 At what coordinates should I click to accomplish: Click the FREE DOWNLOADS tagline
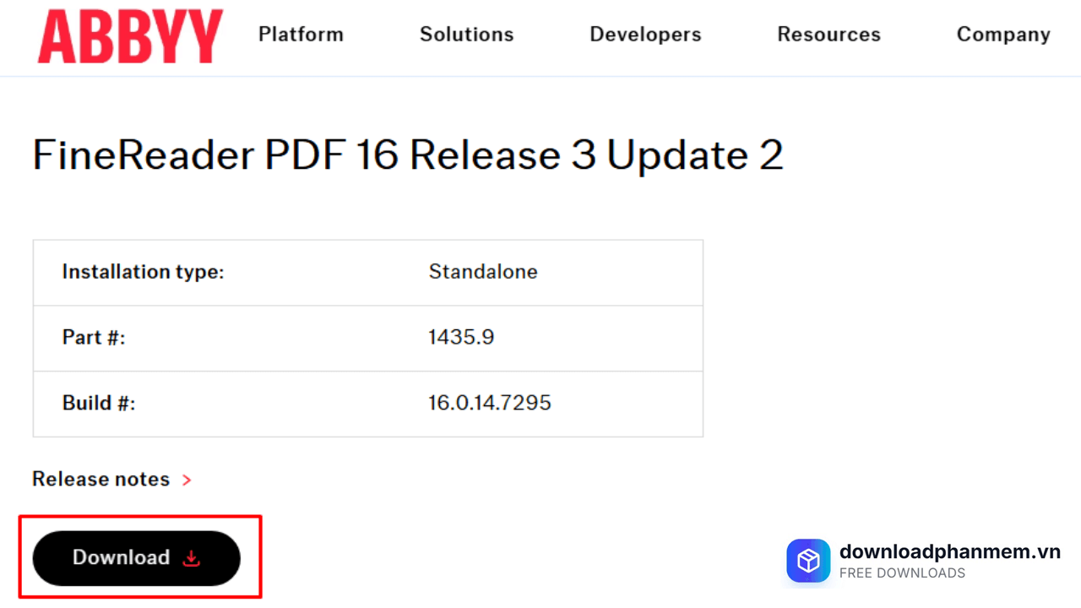pyautogui.click(x=902, y=573)
